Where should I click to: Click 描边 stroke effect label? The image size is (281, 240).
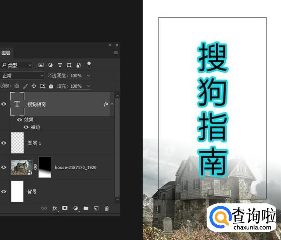(35, 127)
